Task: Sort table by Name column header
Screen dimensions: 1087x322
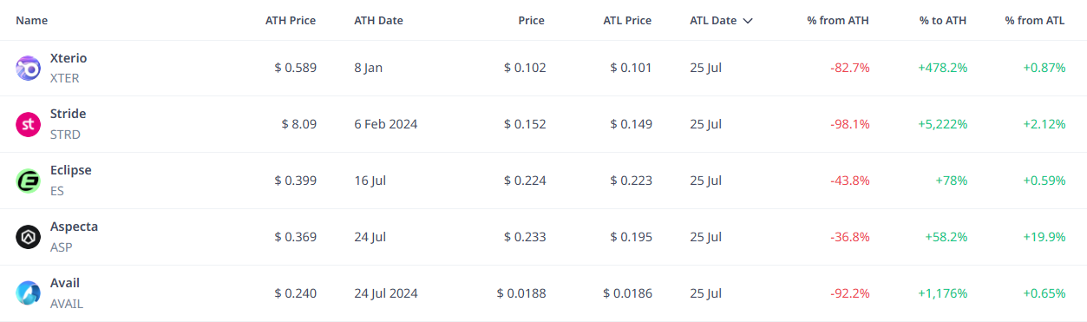Action: coord(32,21)
